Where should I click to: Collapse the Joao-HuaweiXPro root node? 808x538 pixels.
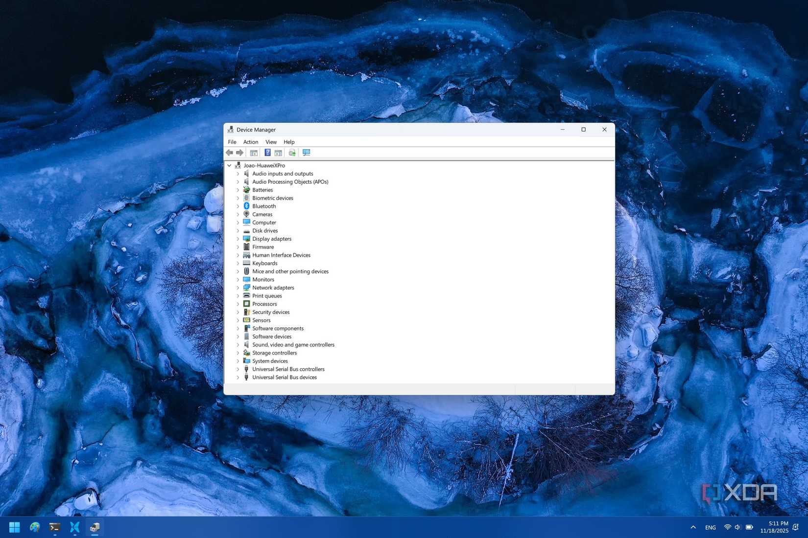pyautogui.click(x=229, y=165)
